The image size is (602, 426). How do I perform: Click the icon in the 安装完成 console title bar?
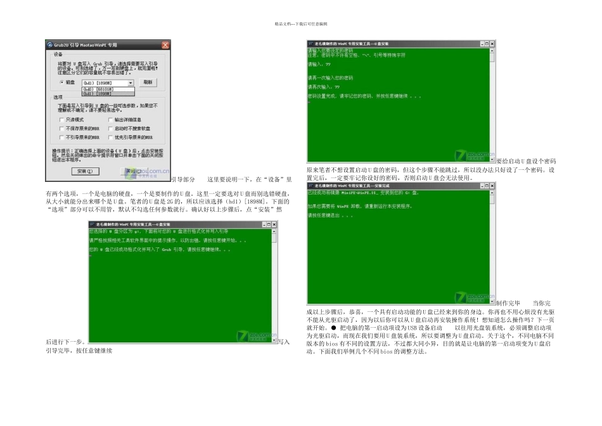click(311, 186)
